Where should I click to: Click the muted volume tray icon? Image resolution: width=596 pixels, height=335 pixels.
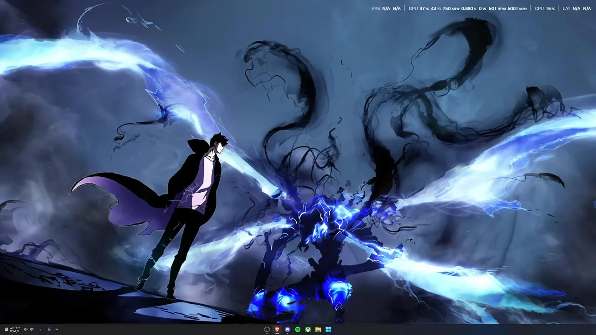pos(26,329)
